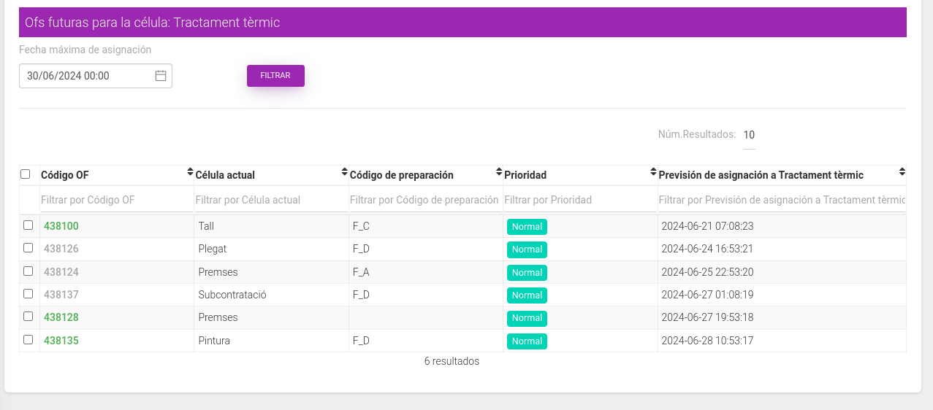
Task: Focus the Filtrar por Célula actual field
Action: pos(271,200)
